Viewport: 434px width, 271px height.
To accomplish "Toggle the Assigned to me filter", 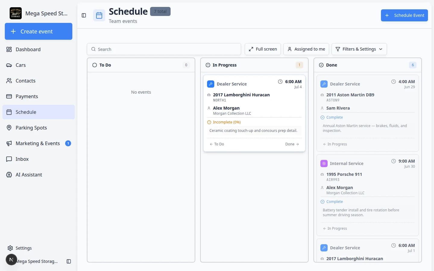I will point(306,49).
